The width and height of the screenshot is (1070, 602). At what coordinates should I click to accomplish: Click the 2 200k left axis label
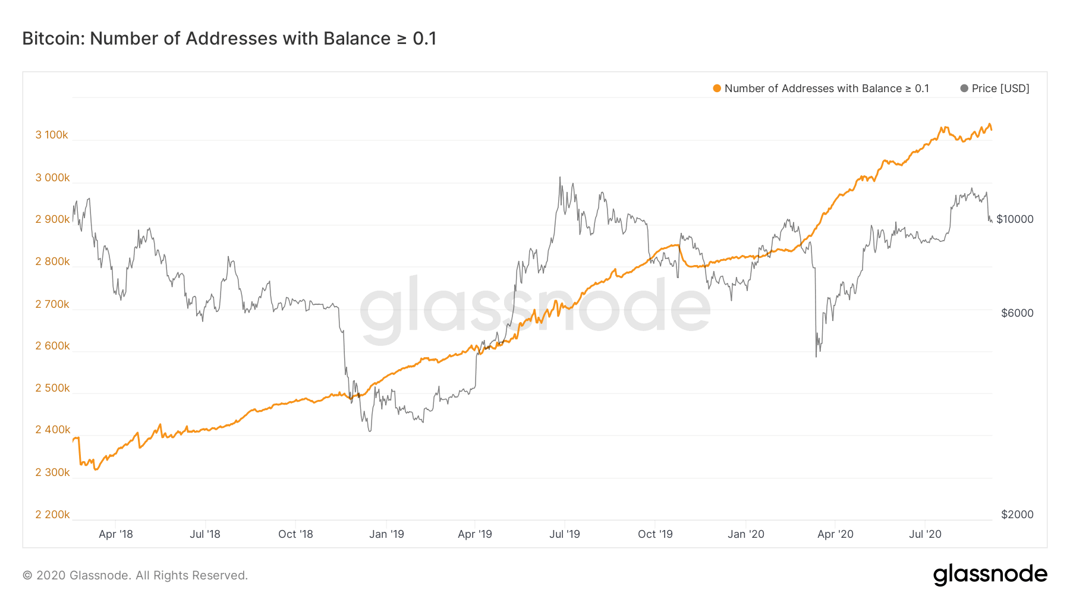[x=52, y=515]
